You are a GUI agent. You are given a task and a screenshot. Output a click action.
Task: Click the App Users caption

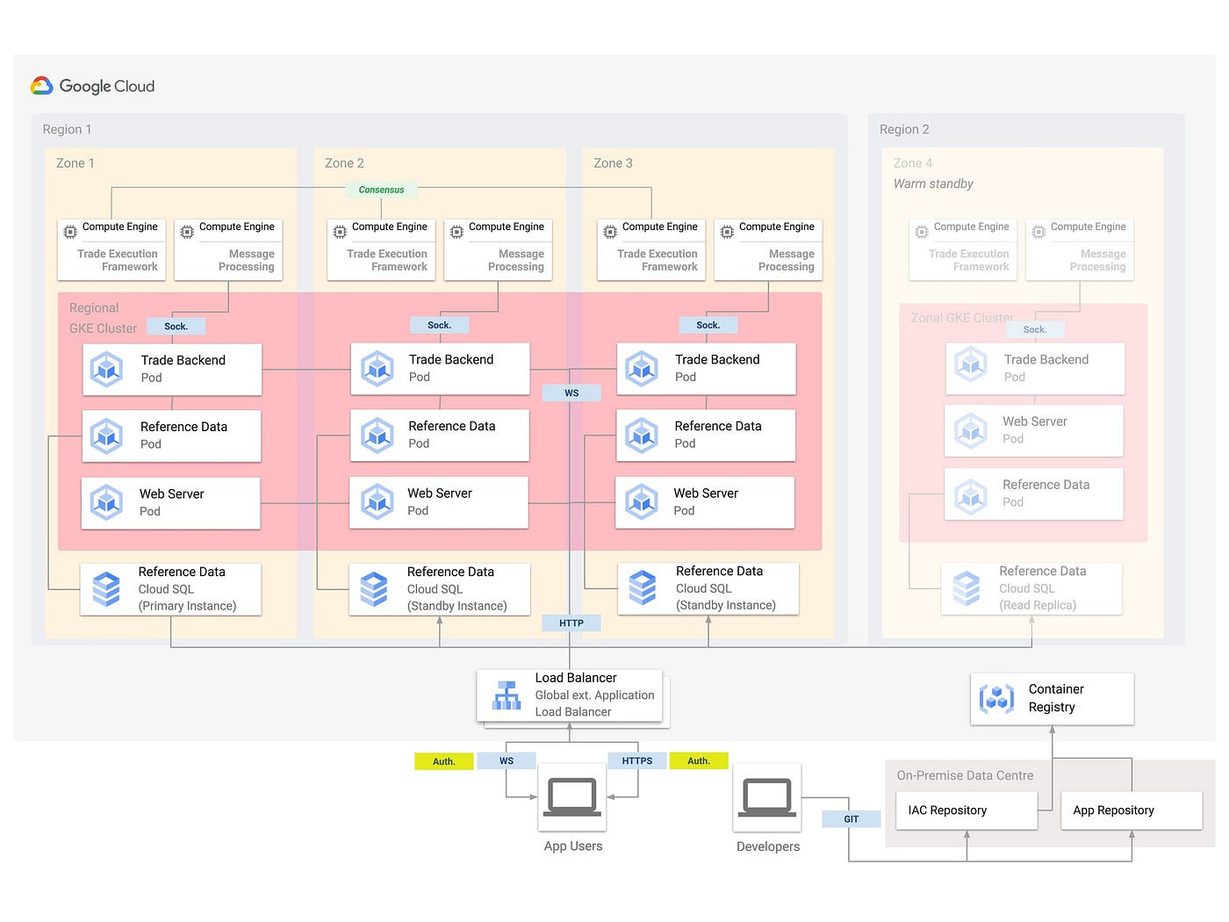point(573,846)
